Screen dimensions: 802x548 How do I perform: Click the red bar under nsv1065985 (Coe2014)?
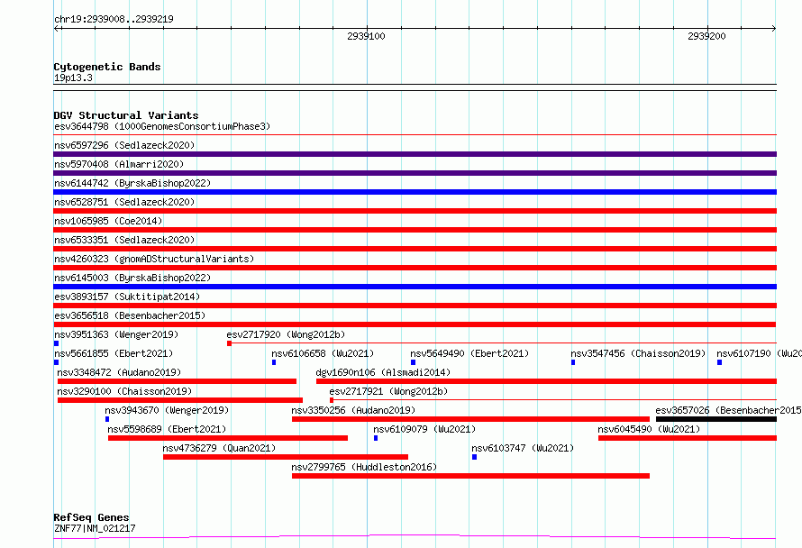click(x=415, y=230)
